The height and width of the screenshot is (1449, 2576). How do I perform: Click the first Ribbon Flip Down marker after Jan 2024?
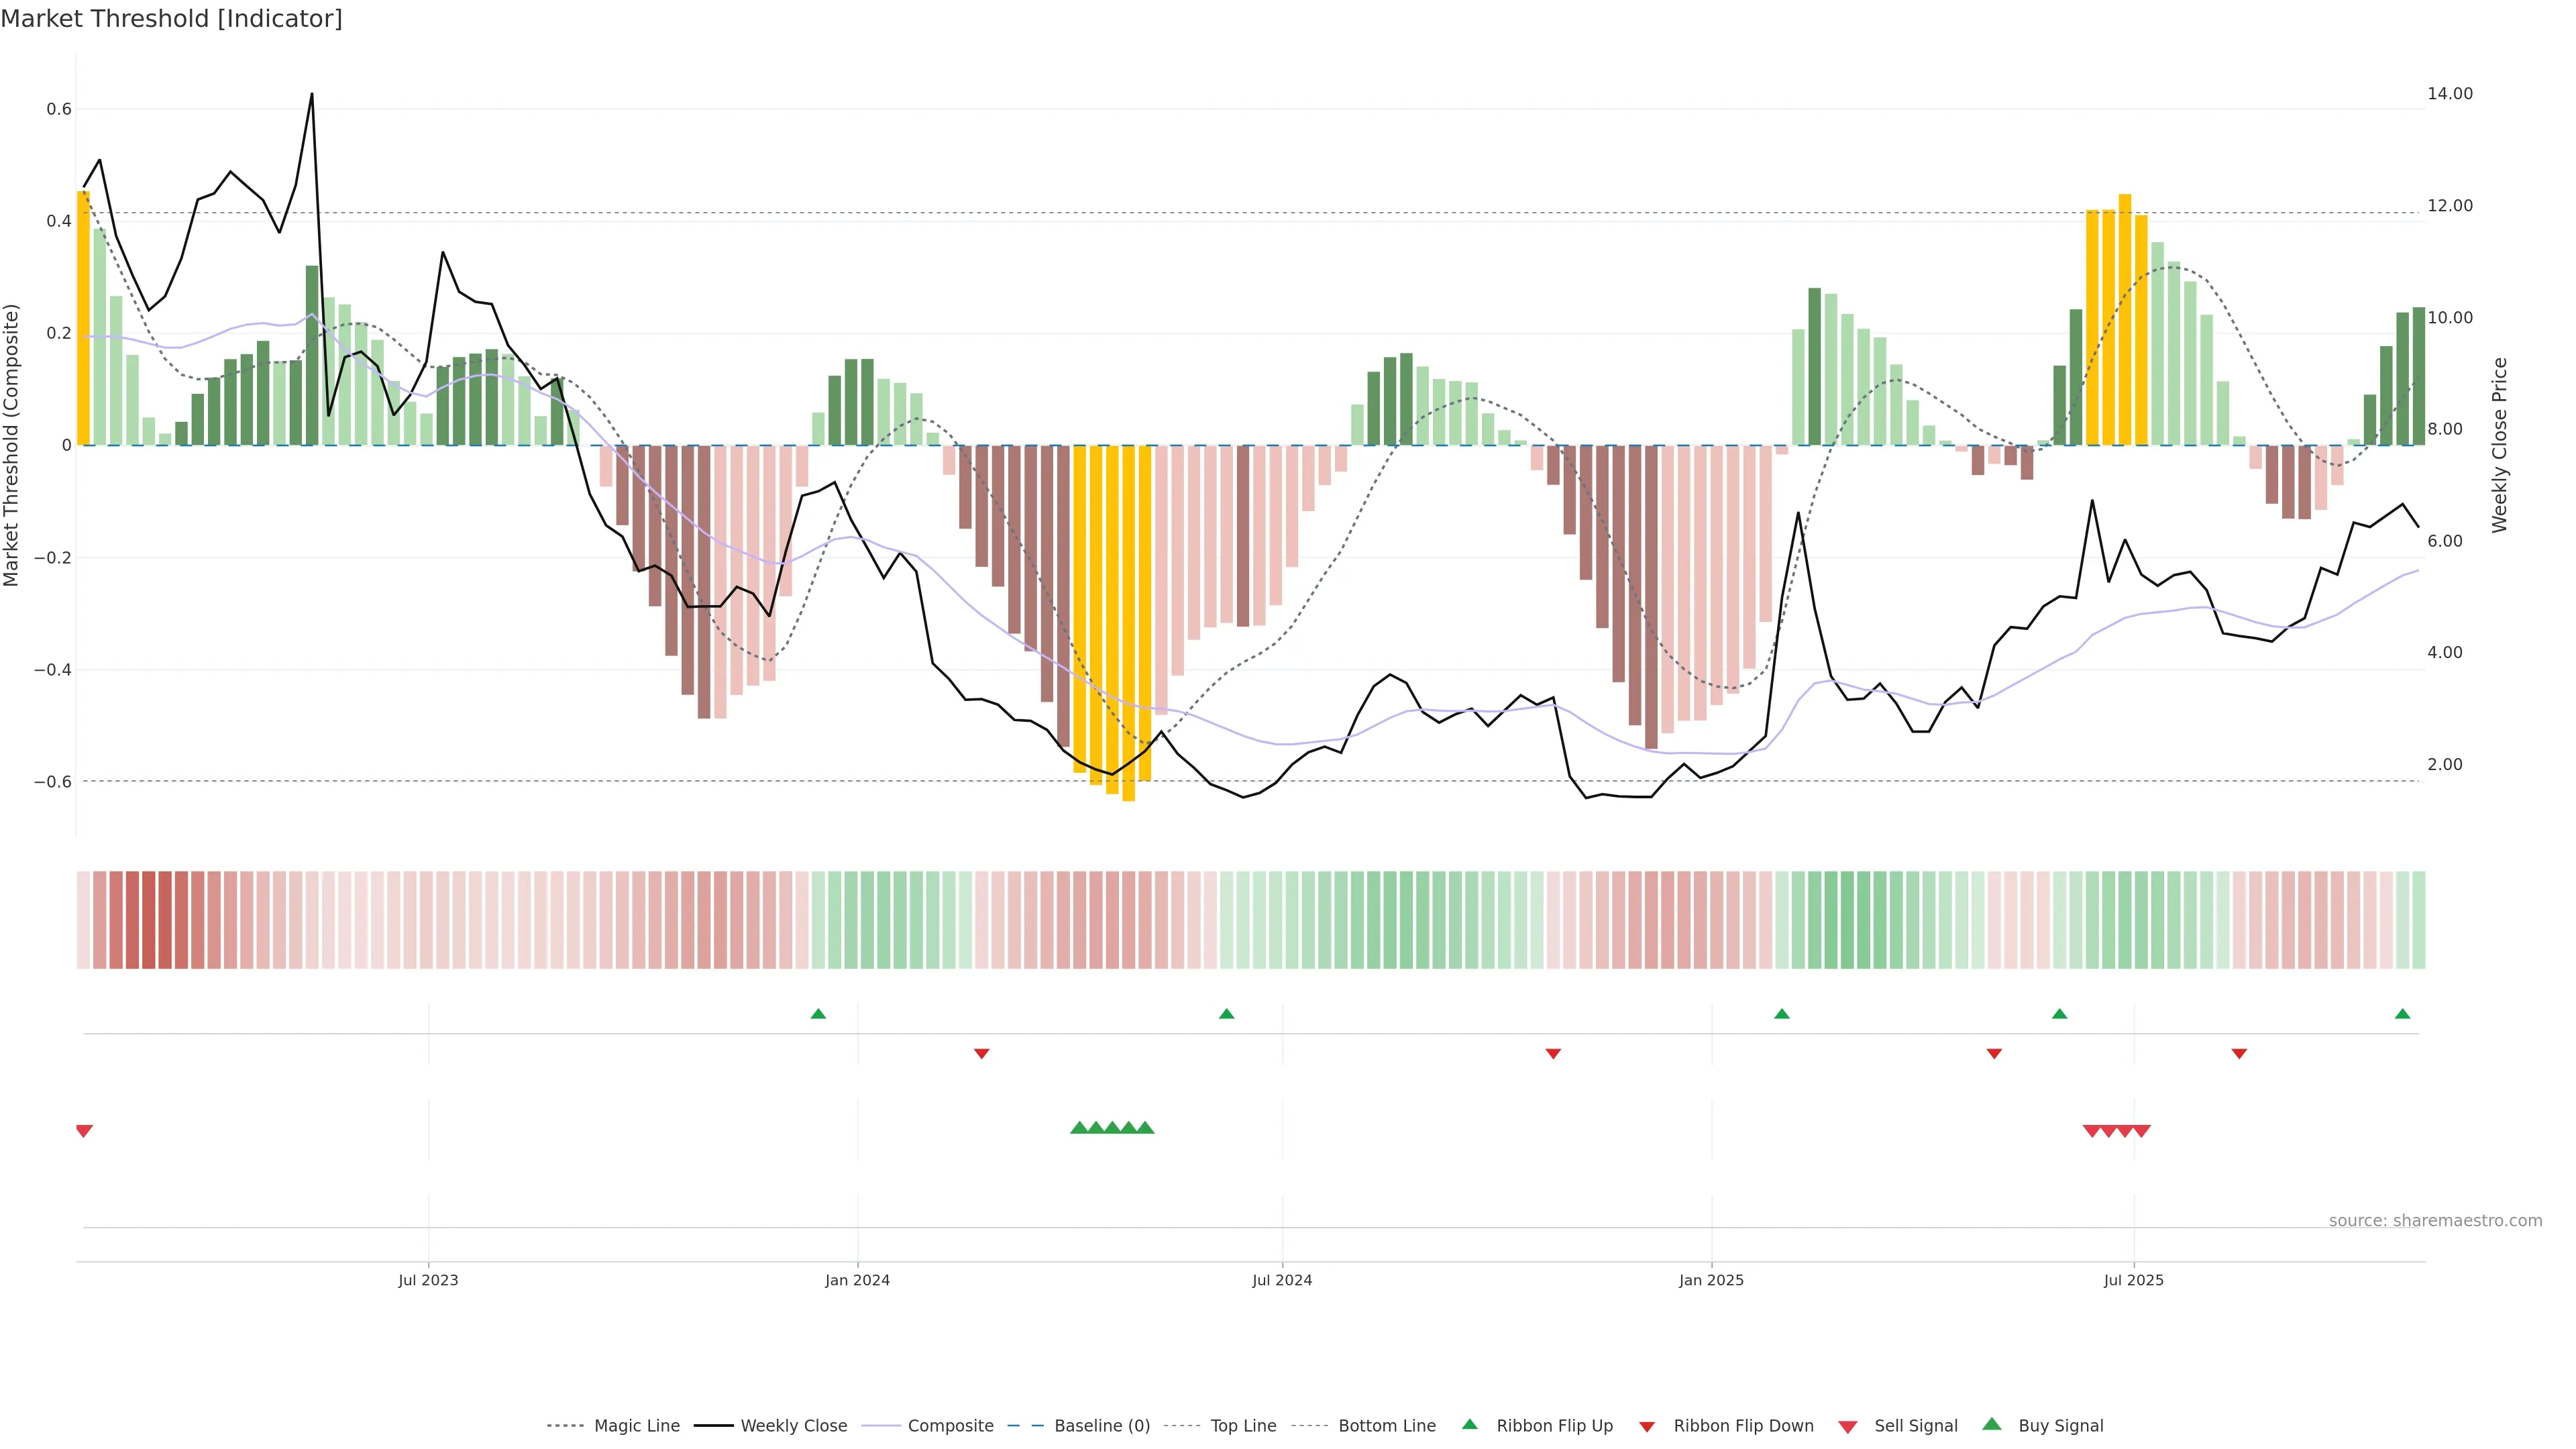[x=981, y=1053]
